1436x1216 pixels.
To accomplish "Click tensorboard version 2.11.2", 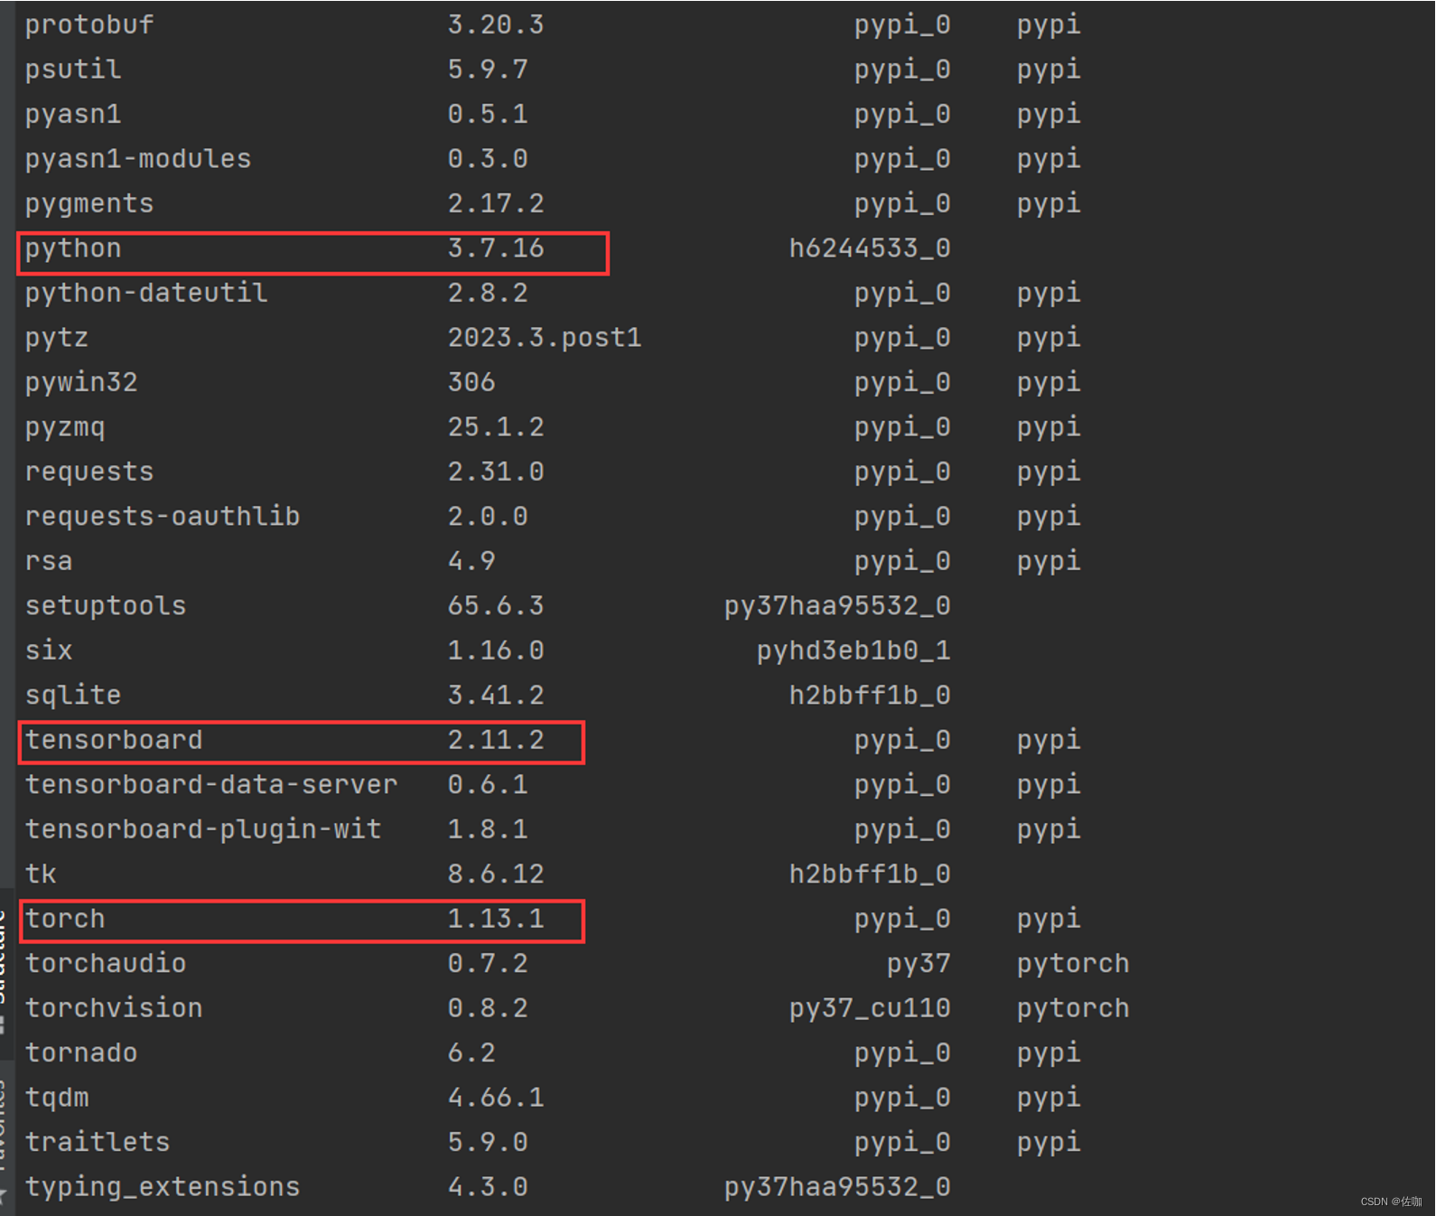I will 496,741.
